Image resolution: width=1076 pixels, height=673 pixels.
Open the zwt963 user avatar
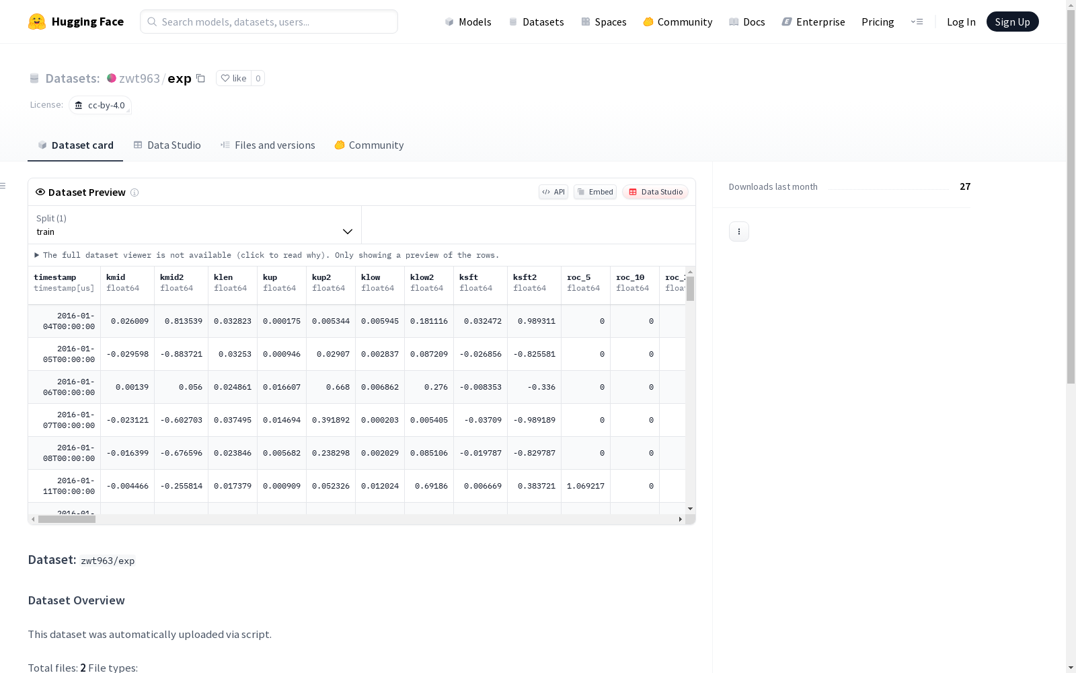click(112, 78)
